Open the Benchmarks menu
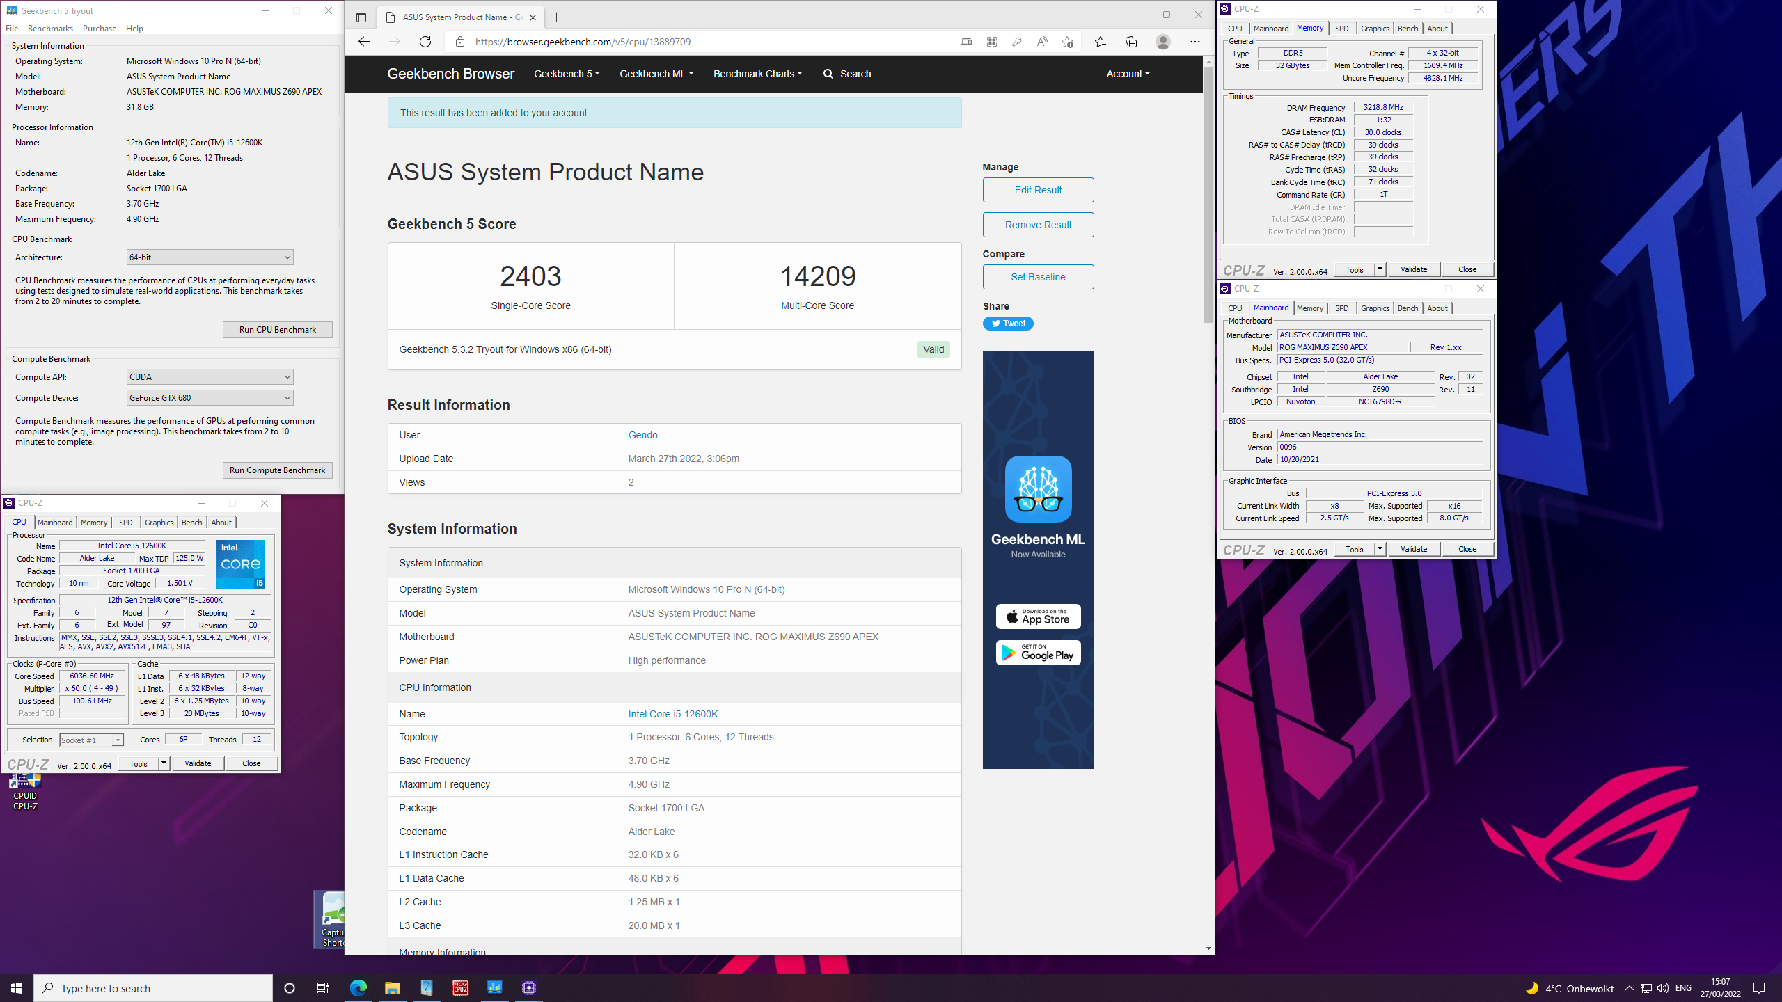 coord(50,29)
